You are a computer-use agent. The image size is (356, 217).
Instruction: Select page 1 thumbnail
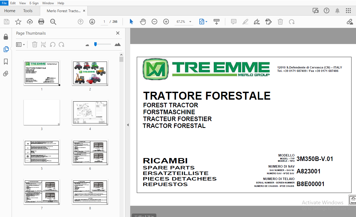42,73
